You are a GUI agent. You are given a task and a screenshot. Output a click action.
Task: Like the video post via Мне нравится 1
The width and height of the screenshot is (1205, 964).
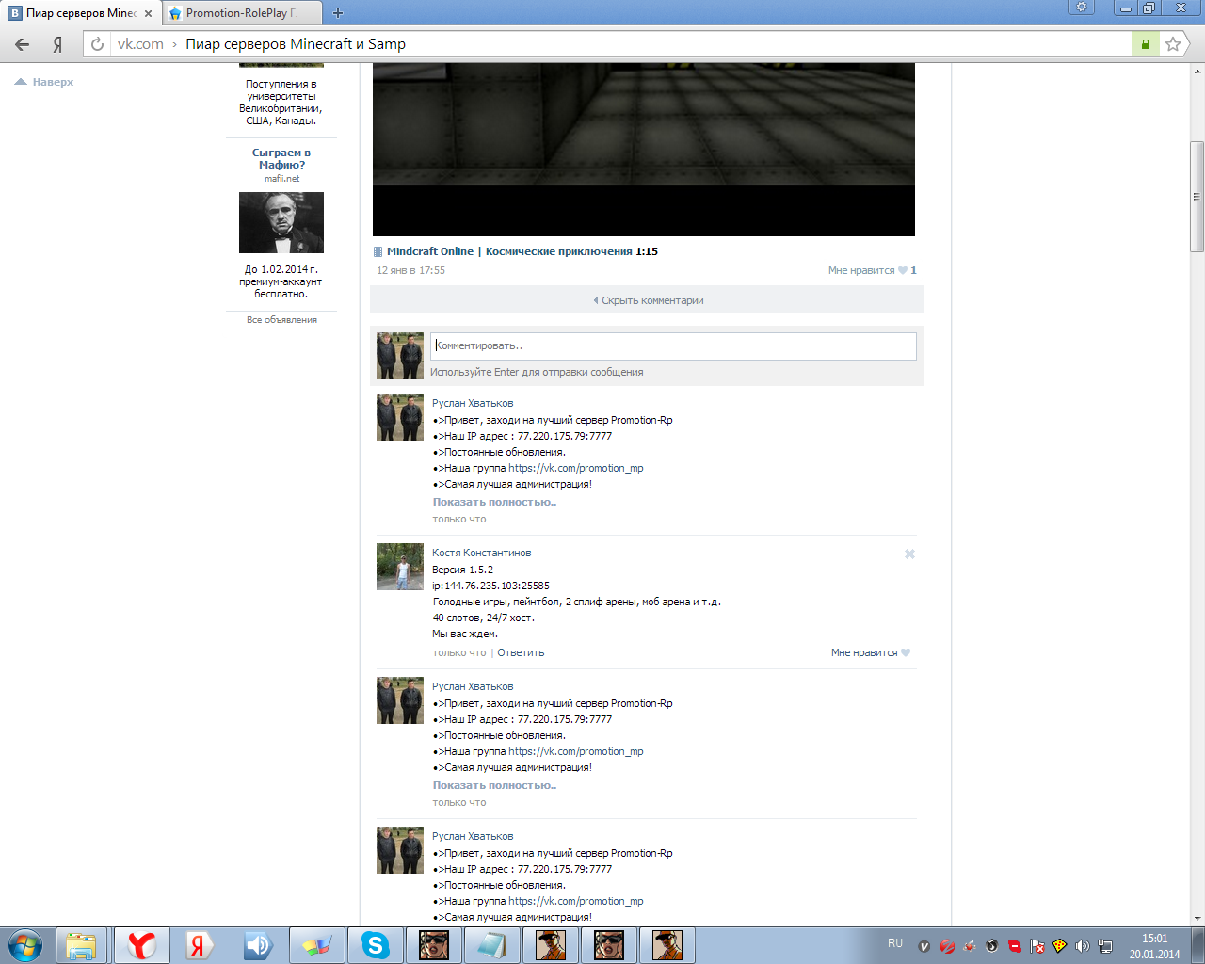pos(872,270)
